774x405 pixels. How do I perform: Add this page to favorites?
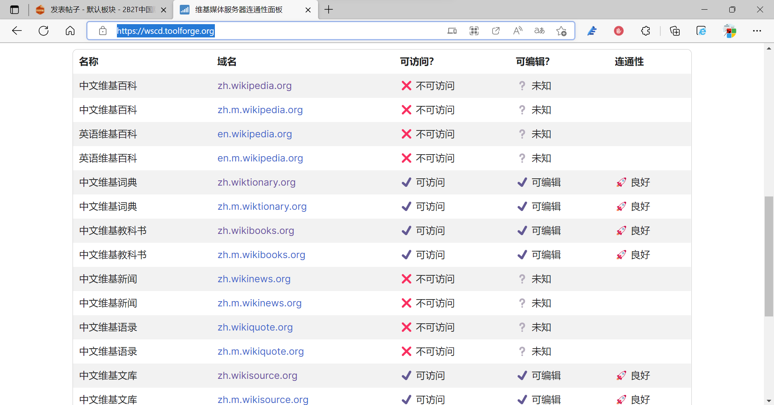pyautogui.click(x=561, y=31)
